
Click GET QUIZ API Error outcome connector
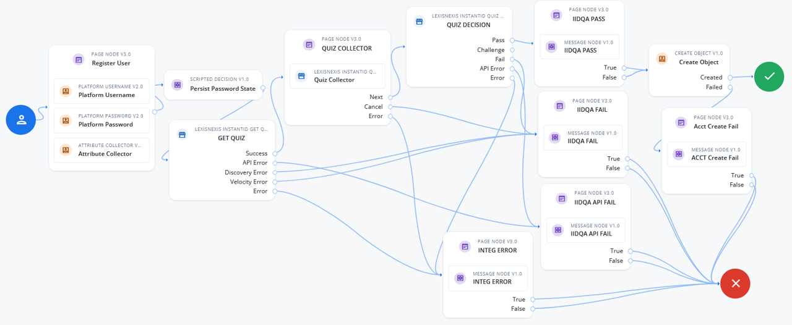(275, 163)
